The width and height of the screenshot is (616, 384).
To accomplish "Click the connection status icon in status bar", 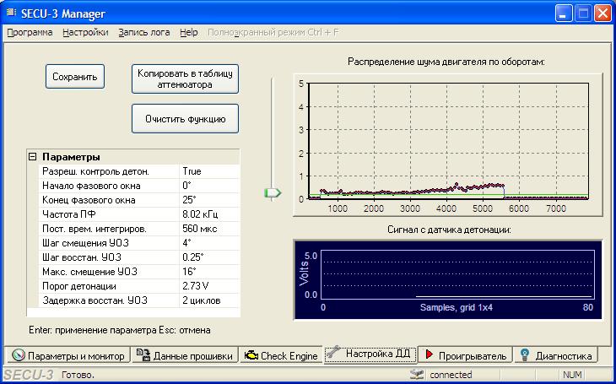I will point(415,375).
